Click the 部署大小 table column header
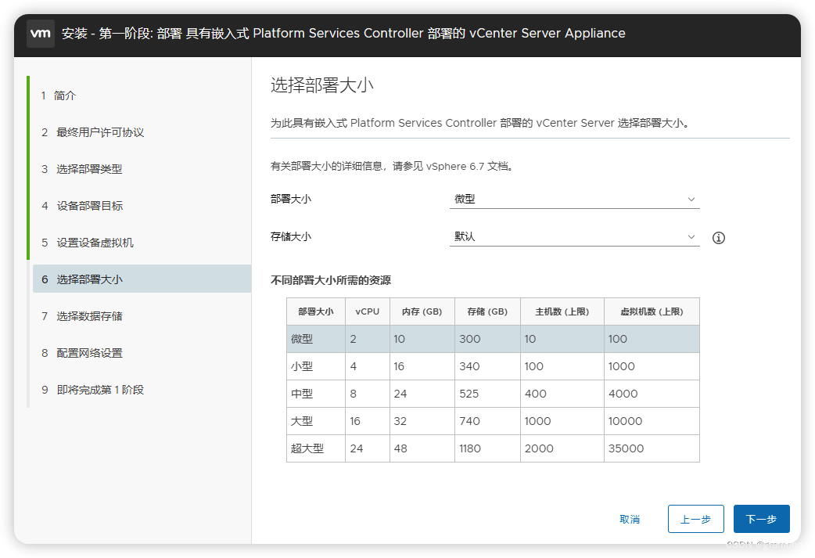Viewport: 815px width, 558px height. (x=315, y=311)
